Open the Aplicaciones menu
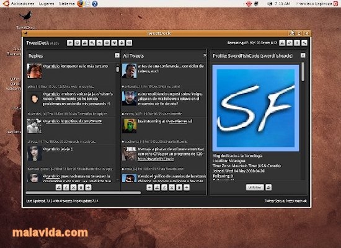 pyautogui.click(x=22, y=4)
